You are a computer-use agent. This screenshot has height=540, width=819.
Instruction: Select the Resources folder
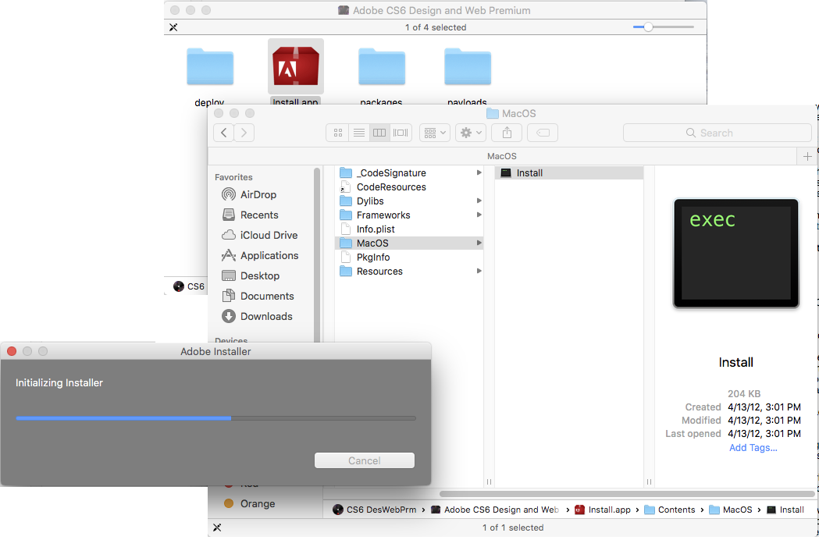pos(409,272)
